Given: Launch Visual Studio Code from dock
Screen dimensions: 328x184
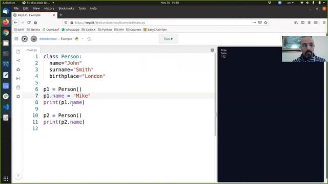Looking at the screenshot, I should [x=6, y=107].
